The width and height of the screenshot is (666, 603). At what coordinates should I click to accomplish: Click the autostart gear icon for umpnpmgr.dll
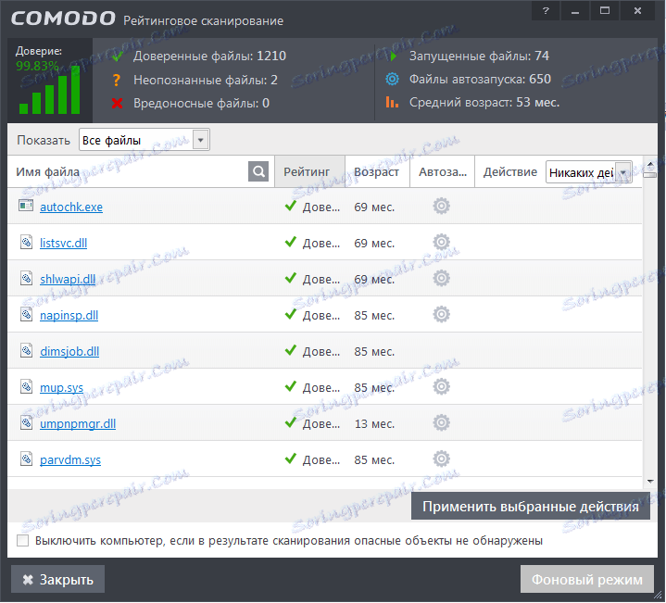[441, 422]
